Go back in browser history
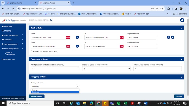 (x=3, y=9)
